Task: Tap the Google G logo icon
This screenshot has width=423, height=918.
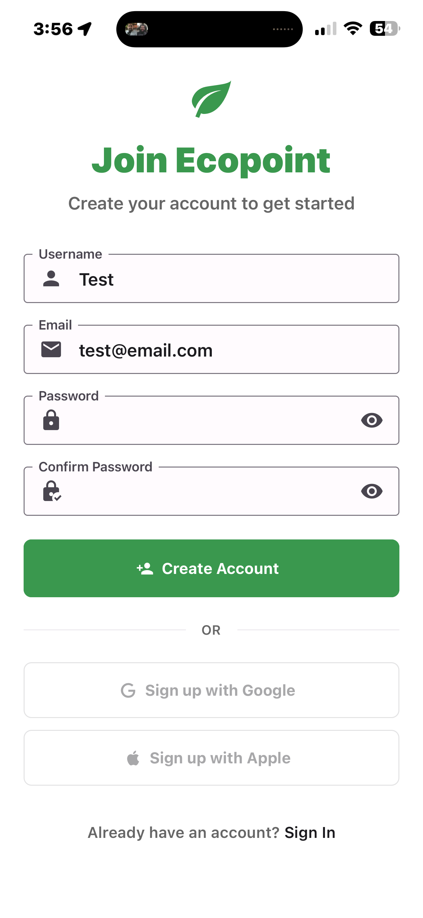Action: point(128,690)
